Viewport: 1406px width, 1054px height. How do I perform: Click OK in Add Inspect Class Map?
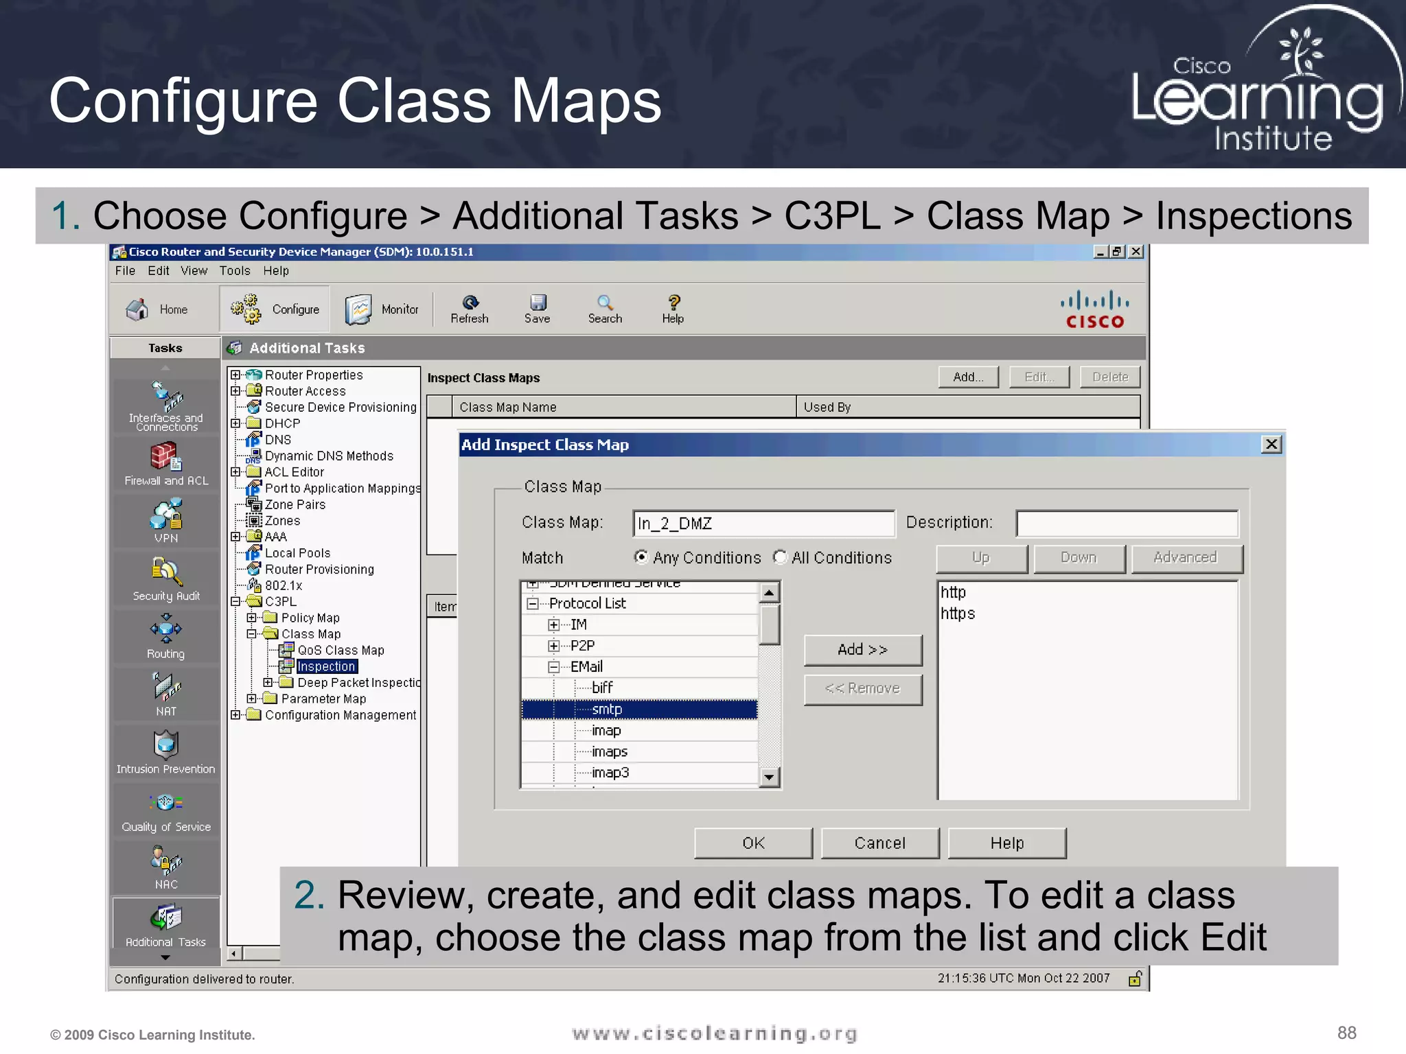tap(753, 843)
